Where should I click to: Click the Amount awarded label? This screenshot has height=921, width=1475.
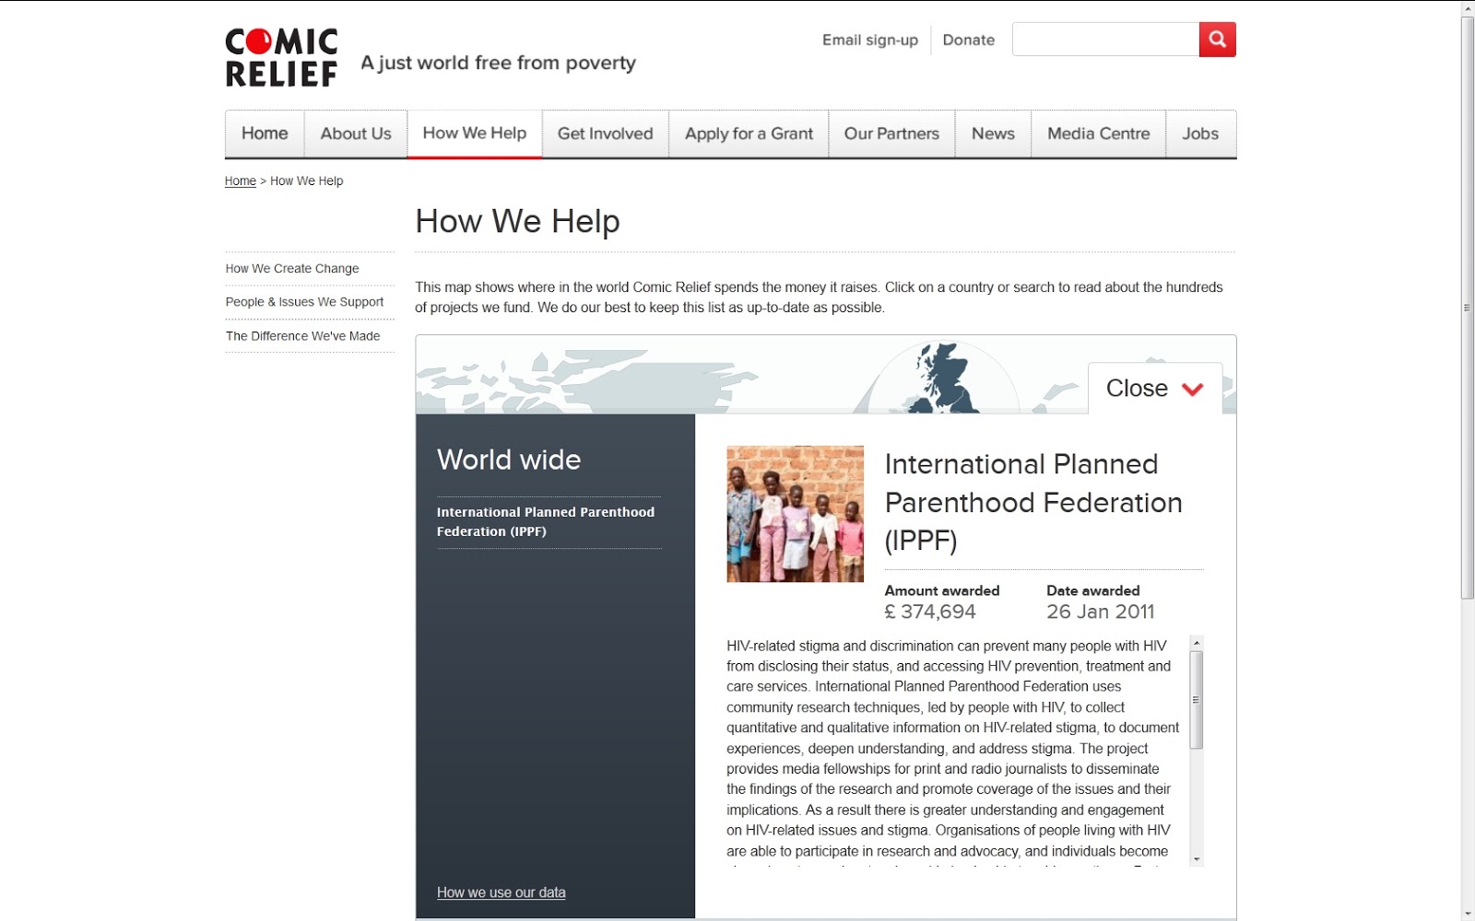tap(942, 590)
